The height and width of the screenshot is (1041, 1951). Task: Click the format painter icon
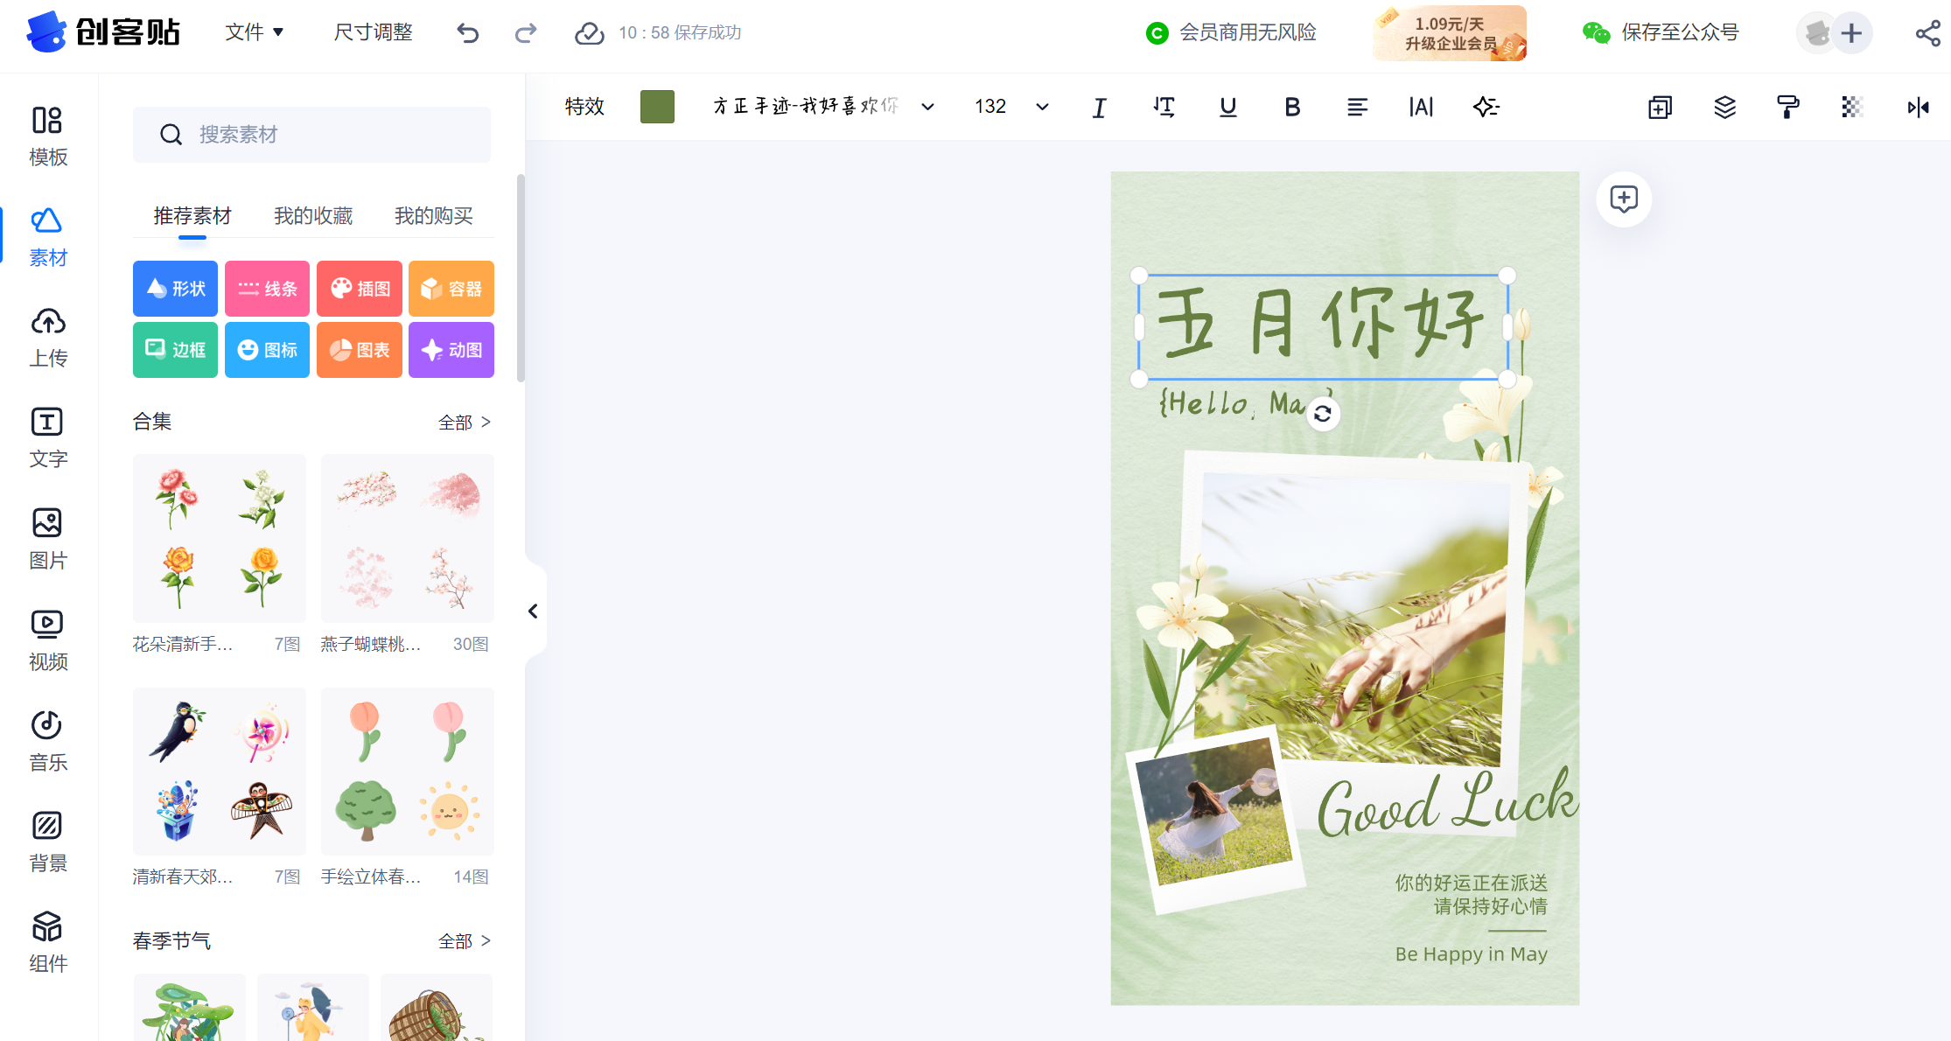[1788, 107]
